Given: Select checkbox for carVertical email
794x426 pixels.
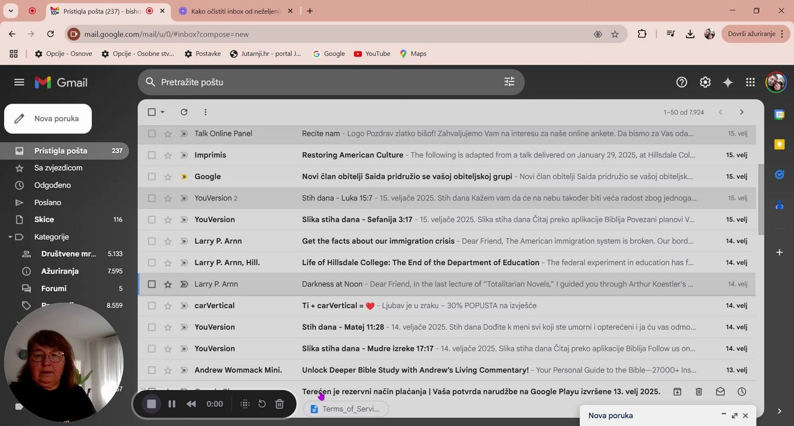Looking at the screenshot, I should (151, 306).
